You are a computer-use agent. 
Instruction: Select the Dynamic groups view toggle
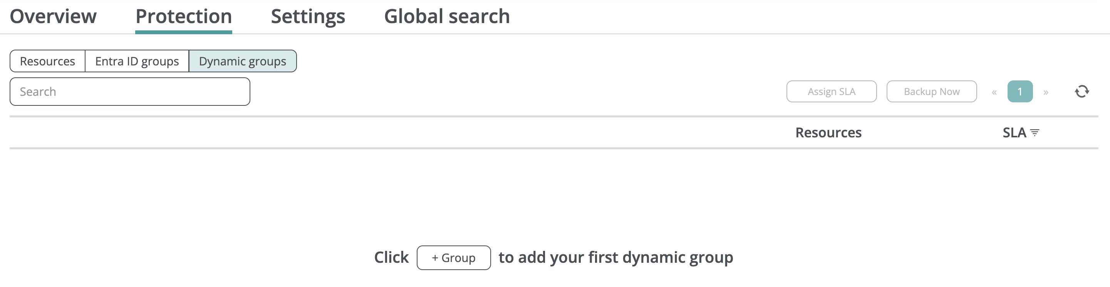[x=242, y=61]
